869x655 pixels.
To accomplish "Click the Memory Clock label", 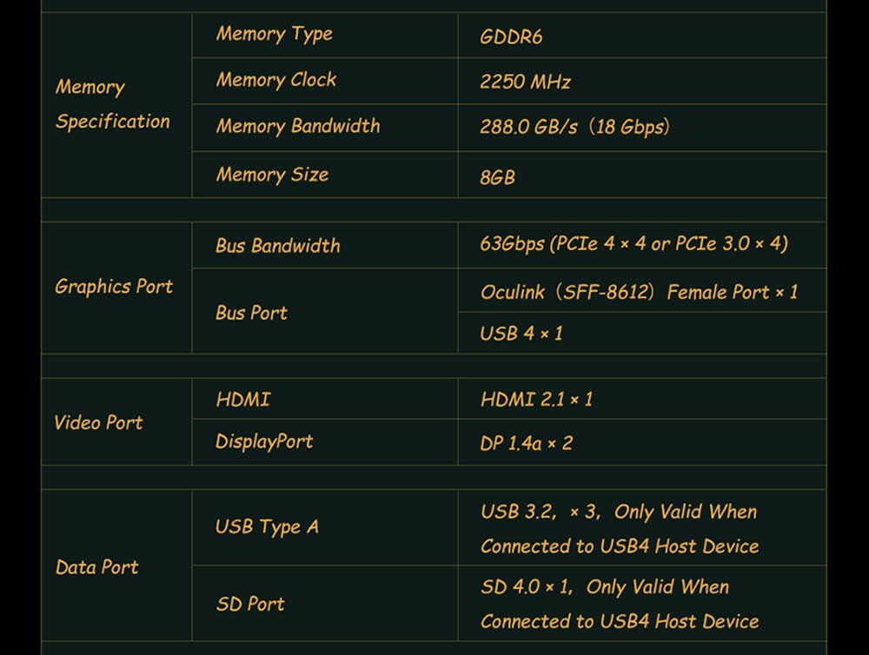I will pos(275,80).
